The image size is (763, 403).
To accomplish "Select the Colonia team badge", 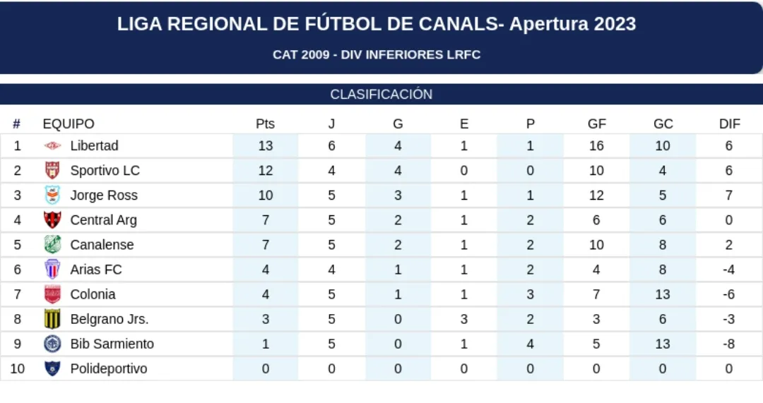I will [x=53, y=294].
